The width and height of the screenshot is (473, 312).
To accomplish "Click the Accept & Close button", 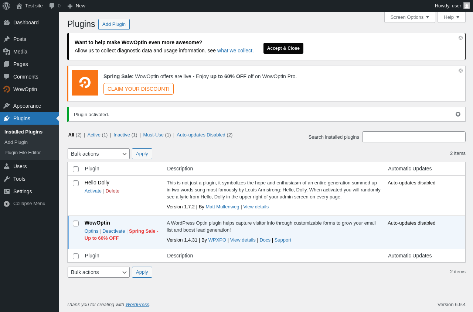I will 283,48.
